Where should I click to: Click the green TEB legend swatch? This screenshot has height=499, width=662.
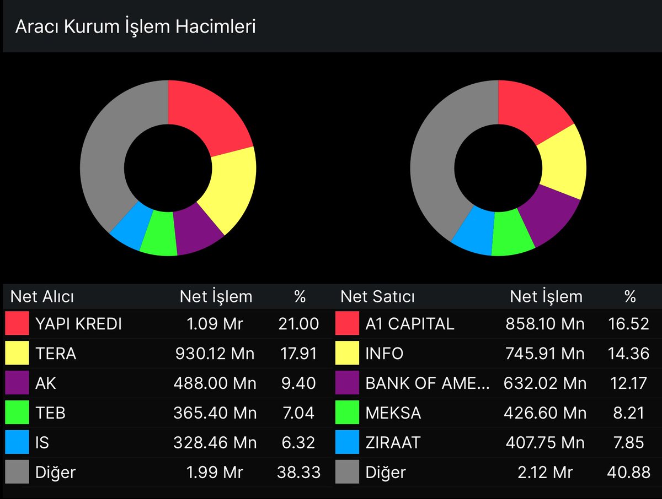(17, 413)
